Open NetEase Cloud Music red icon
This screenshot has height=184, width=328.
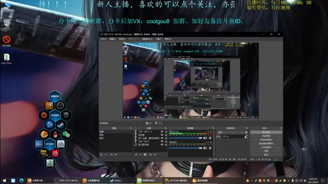click(x=55, y=154)
